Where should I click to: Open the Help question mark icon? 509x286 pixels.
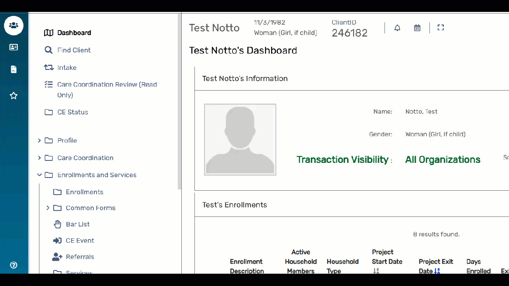14,265
